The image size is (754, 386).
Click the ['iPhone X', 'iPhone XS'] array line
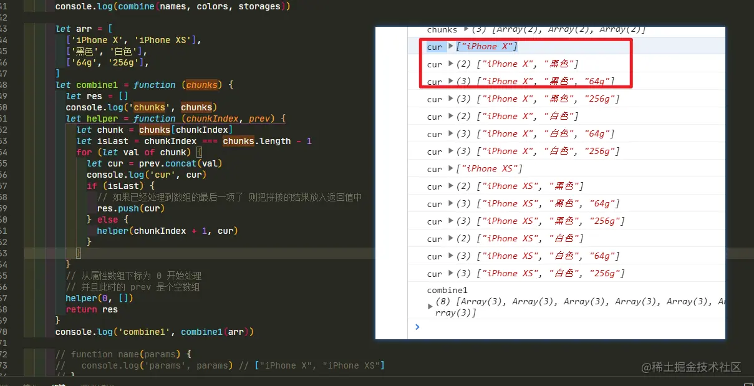point(133,40)
